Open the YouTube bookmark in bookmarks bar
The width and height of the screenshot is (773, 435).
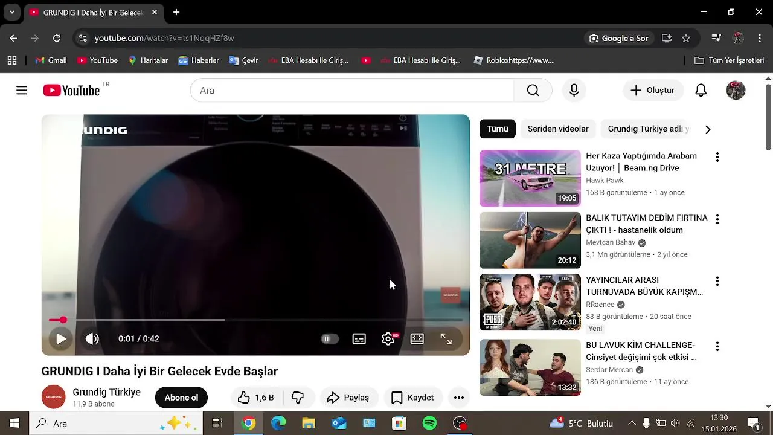point(97,60)
